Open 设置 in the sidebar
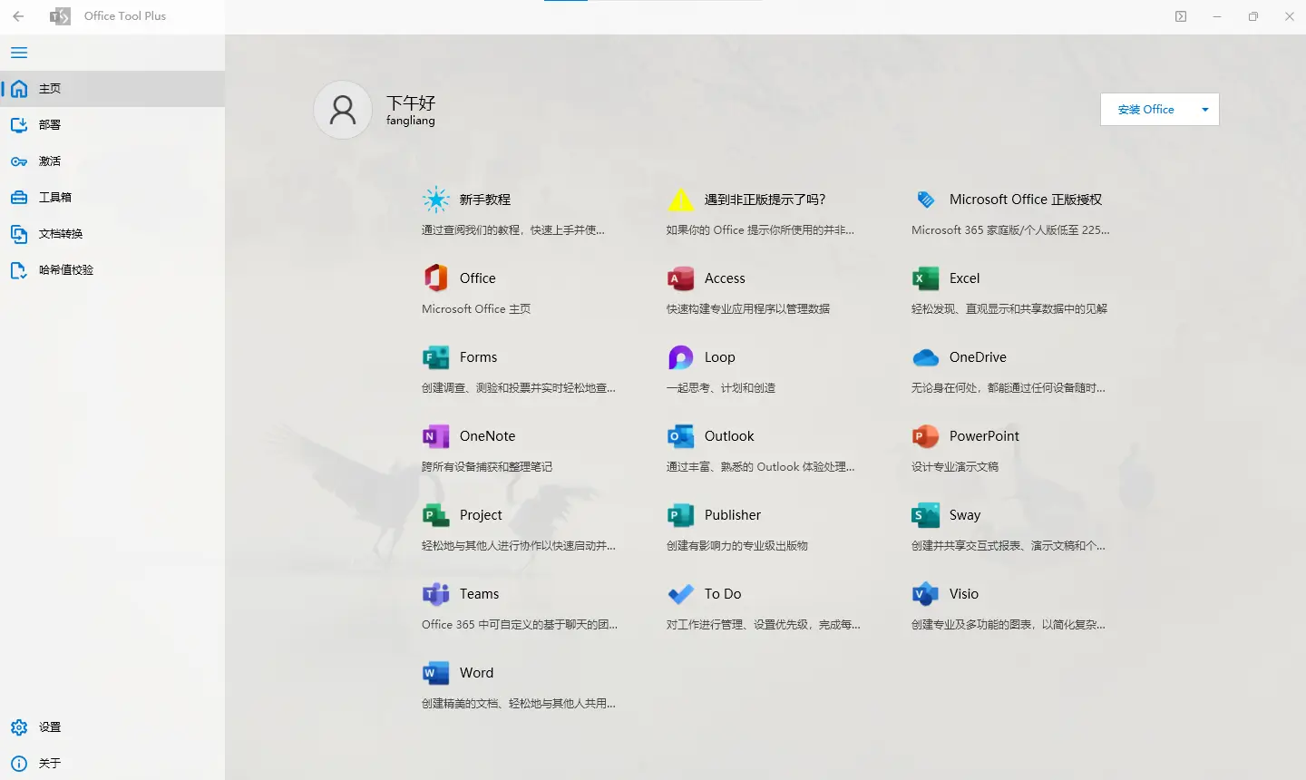The width and height of the screenshot is (1306, 780). click(x=50, y=727)
